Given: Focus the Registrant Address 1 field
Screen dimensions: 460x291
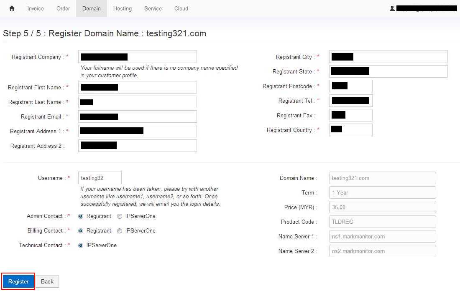Looking at the screenshot, I should tap(138, 131).
